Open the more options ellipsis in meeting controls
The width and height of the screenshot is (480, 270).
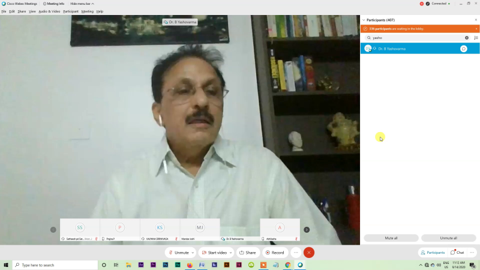[x=296, y=253]
